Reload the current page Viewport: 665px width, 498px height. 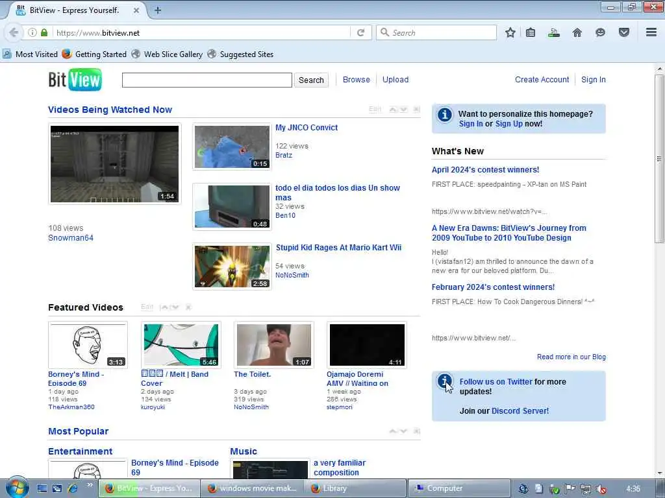coord(360,32)
